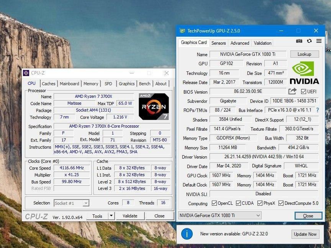Screen dimensions: 331x248
Task: Switch to the Memory tab in CPU-Z
Action: [x=91, y=84]
